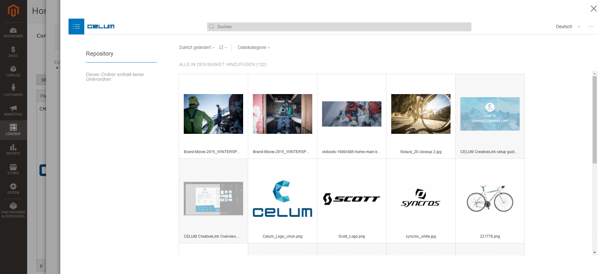Open the Marketing megaphone icon
The height and width of the screenshot is (274, 604).
tap(13, 108)
